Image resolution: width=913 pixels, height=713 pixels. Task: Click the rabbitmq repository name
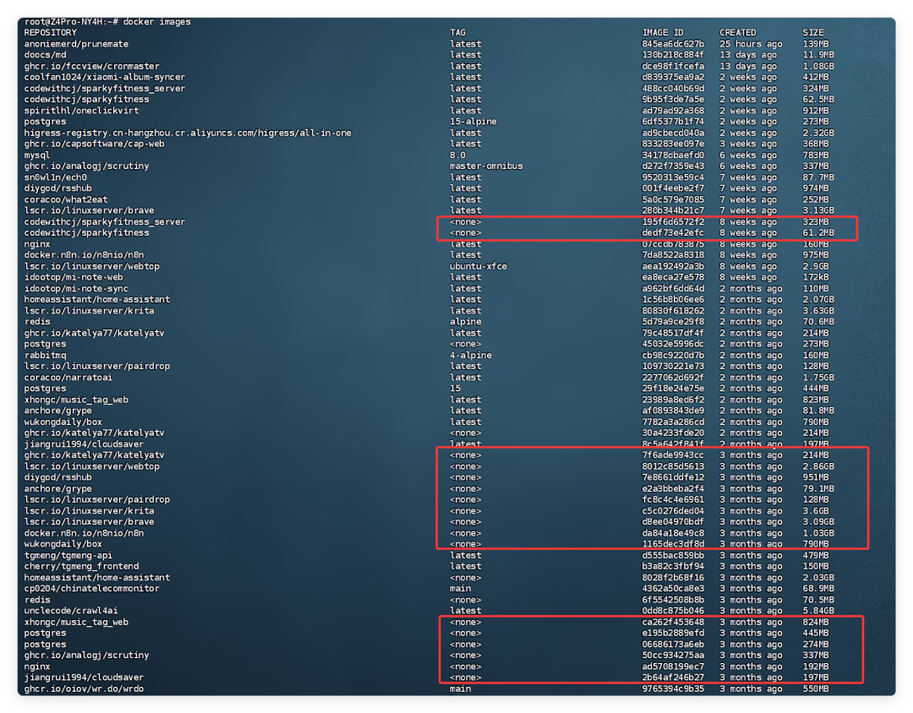tap(45, 355)
